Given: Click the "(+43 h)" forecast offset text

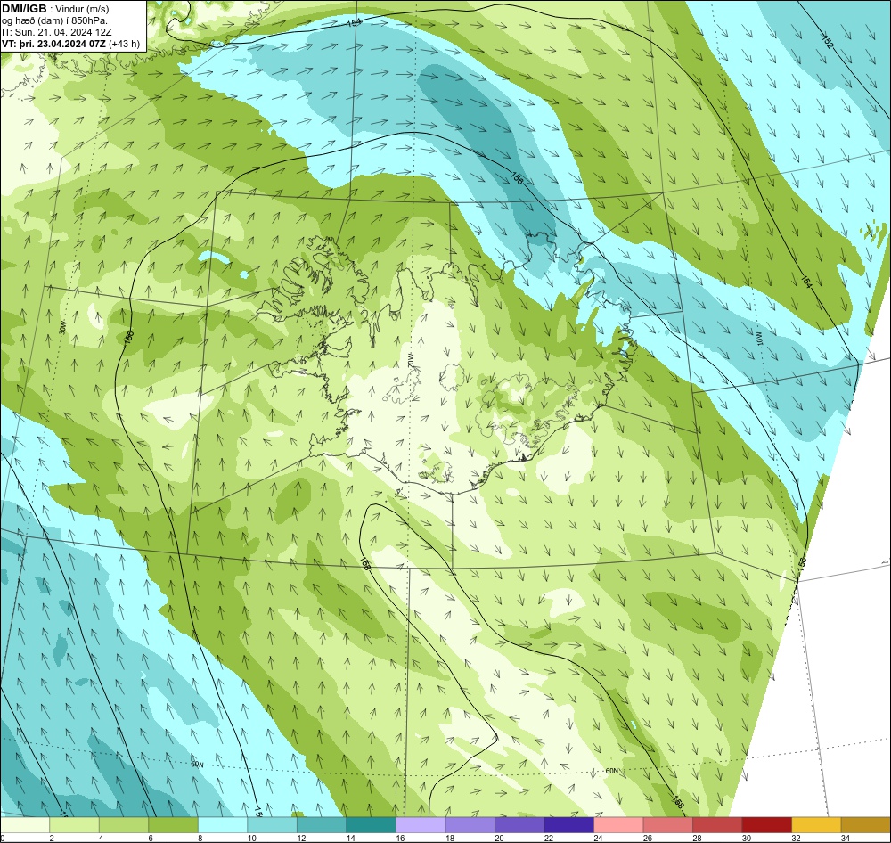Looking at the screenshot, I should [125, 44].
